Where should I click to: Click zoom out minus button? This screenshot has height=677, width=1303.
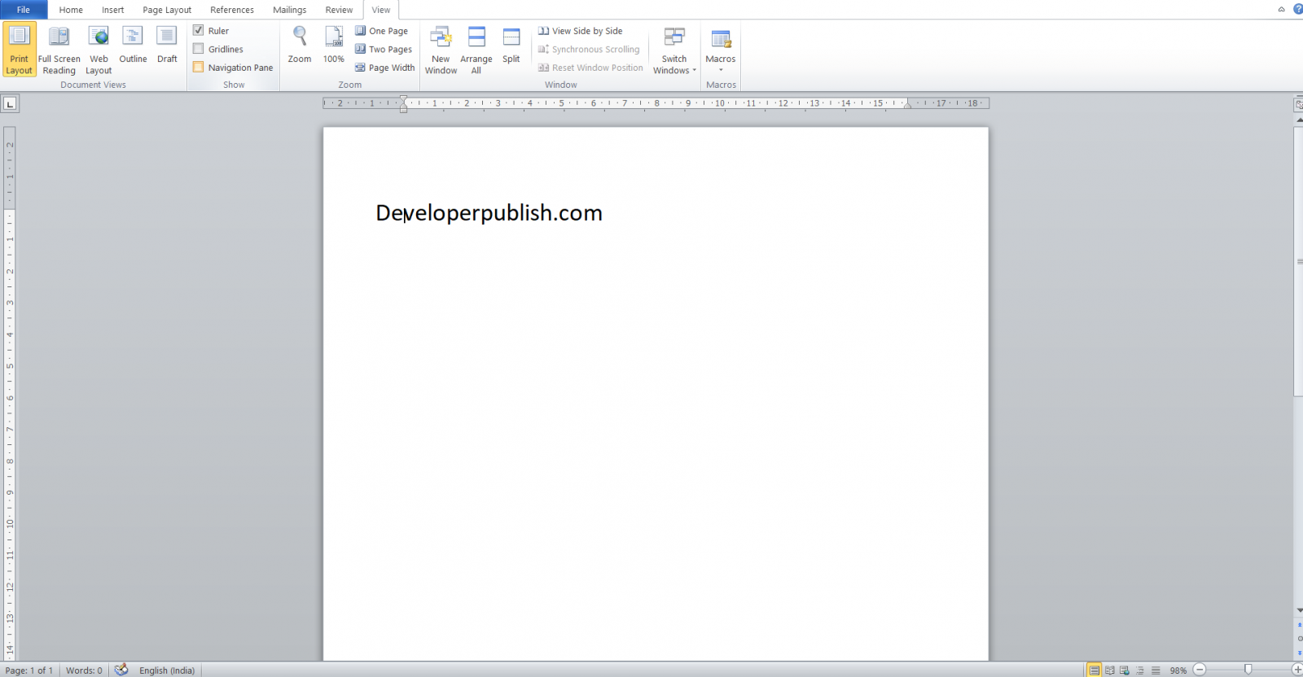(1200, 670)
